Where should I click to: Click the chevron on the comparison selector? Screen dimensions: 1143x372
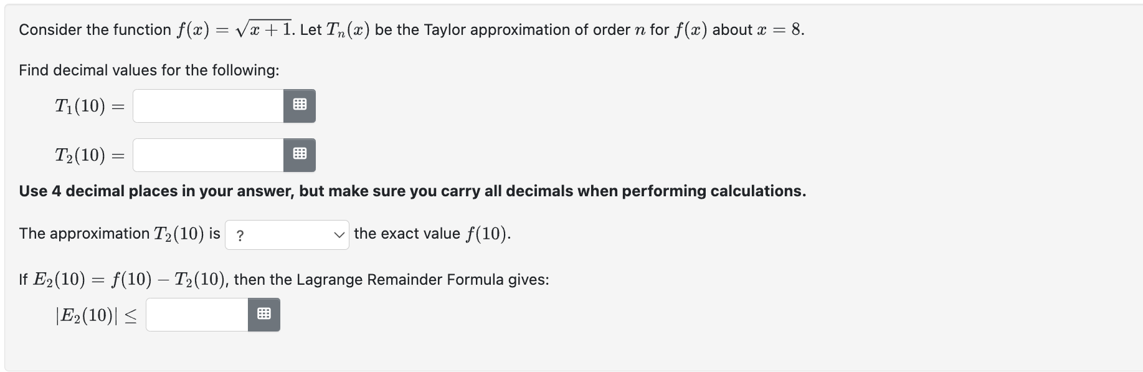click(x=338, y=235)
